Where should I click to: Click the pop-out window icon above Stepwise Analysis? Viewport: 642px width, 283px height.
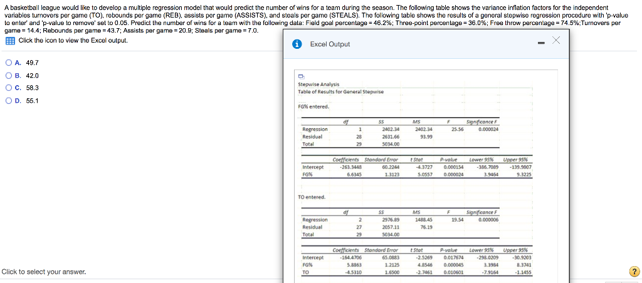[x=302, y=76]
